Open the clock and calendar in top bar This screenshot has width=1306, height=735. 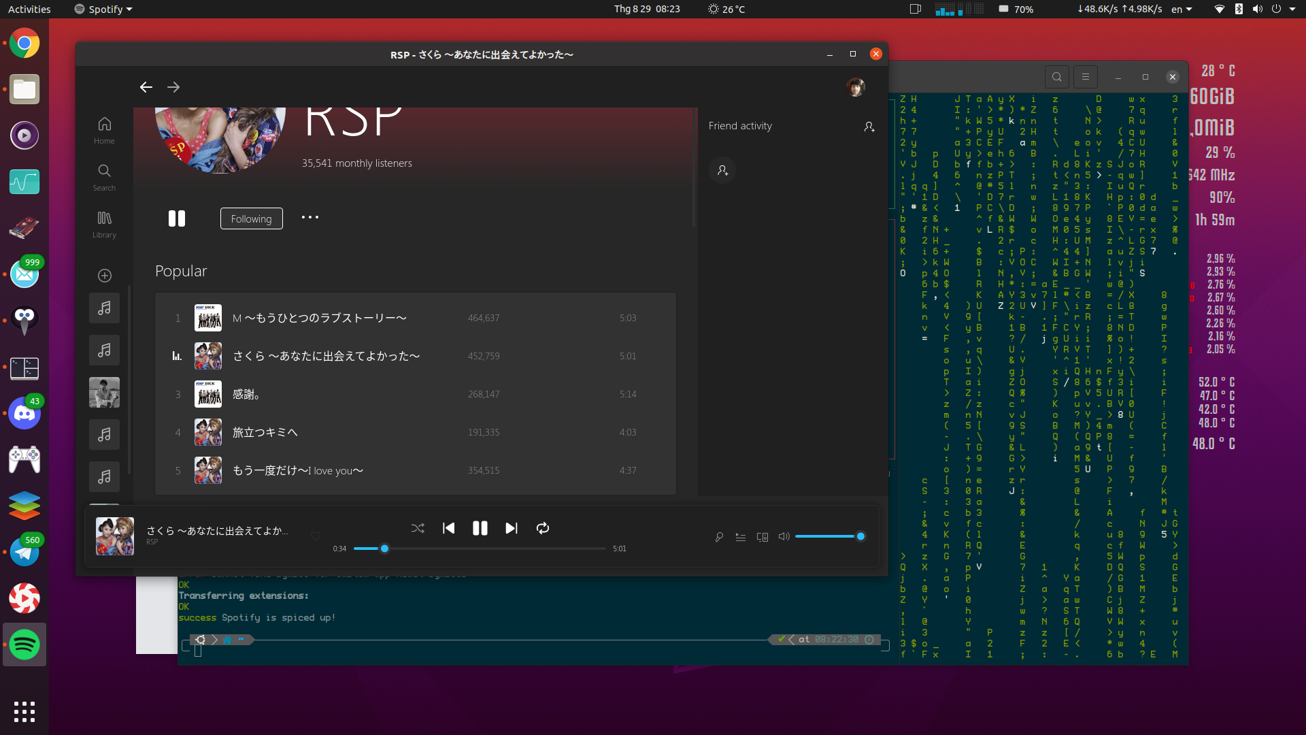click(647, 9)
